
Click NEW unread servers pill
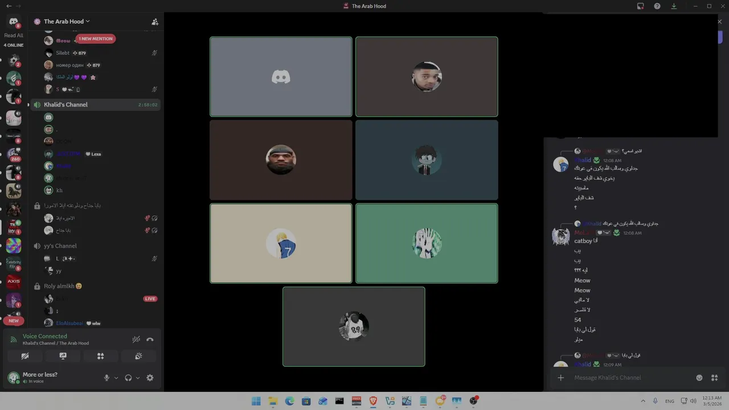pyautogui.click(x=14, y=321)
